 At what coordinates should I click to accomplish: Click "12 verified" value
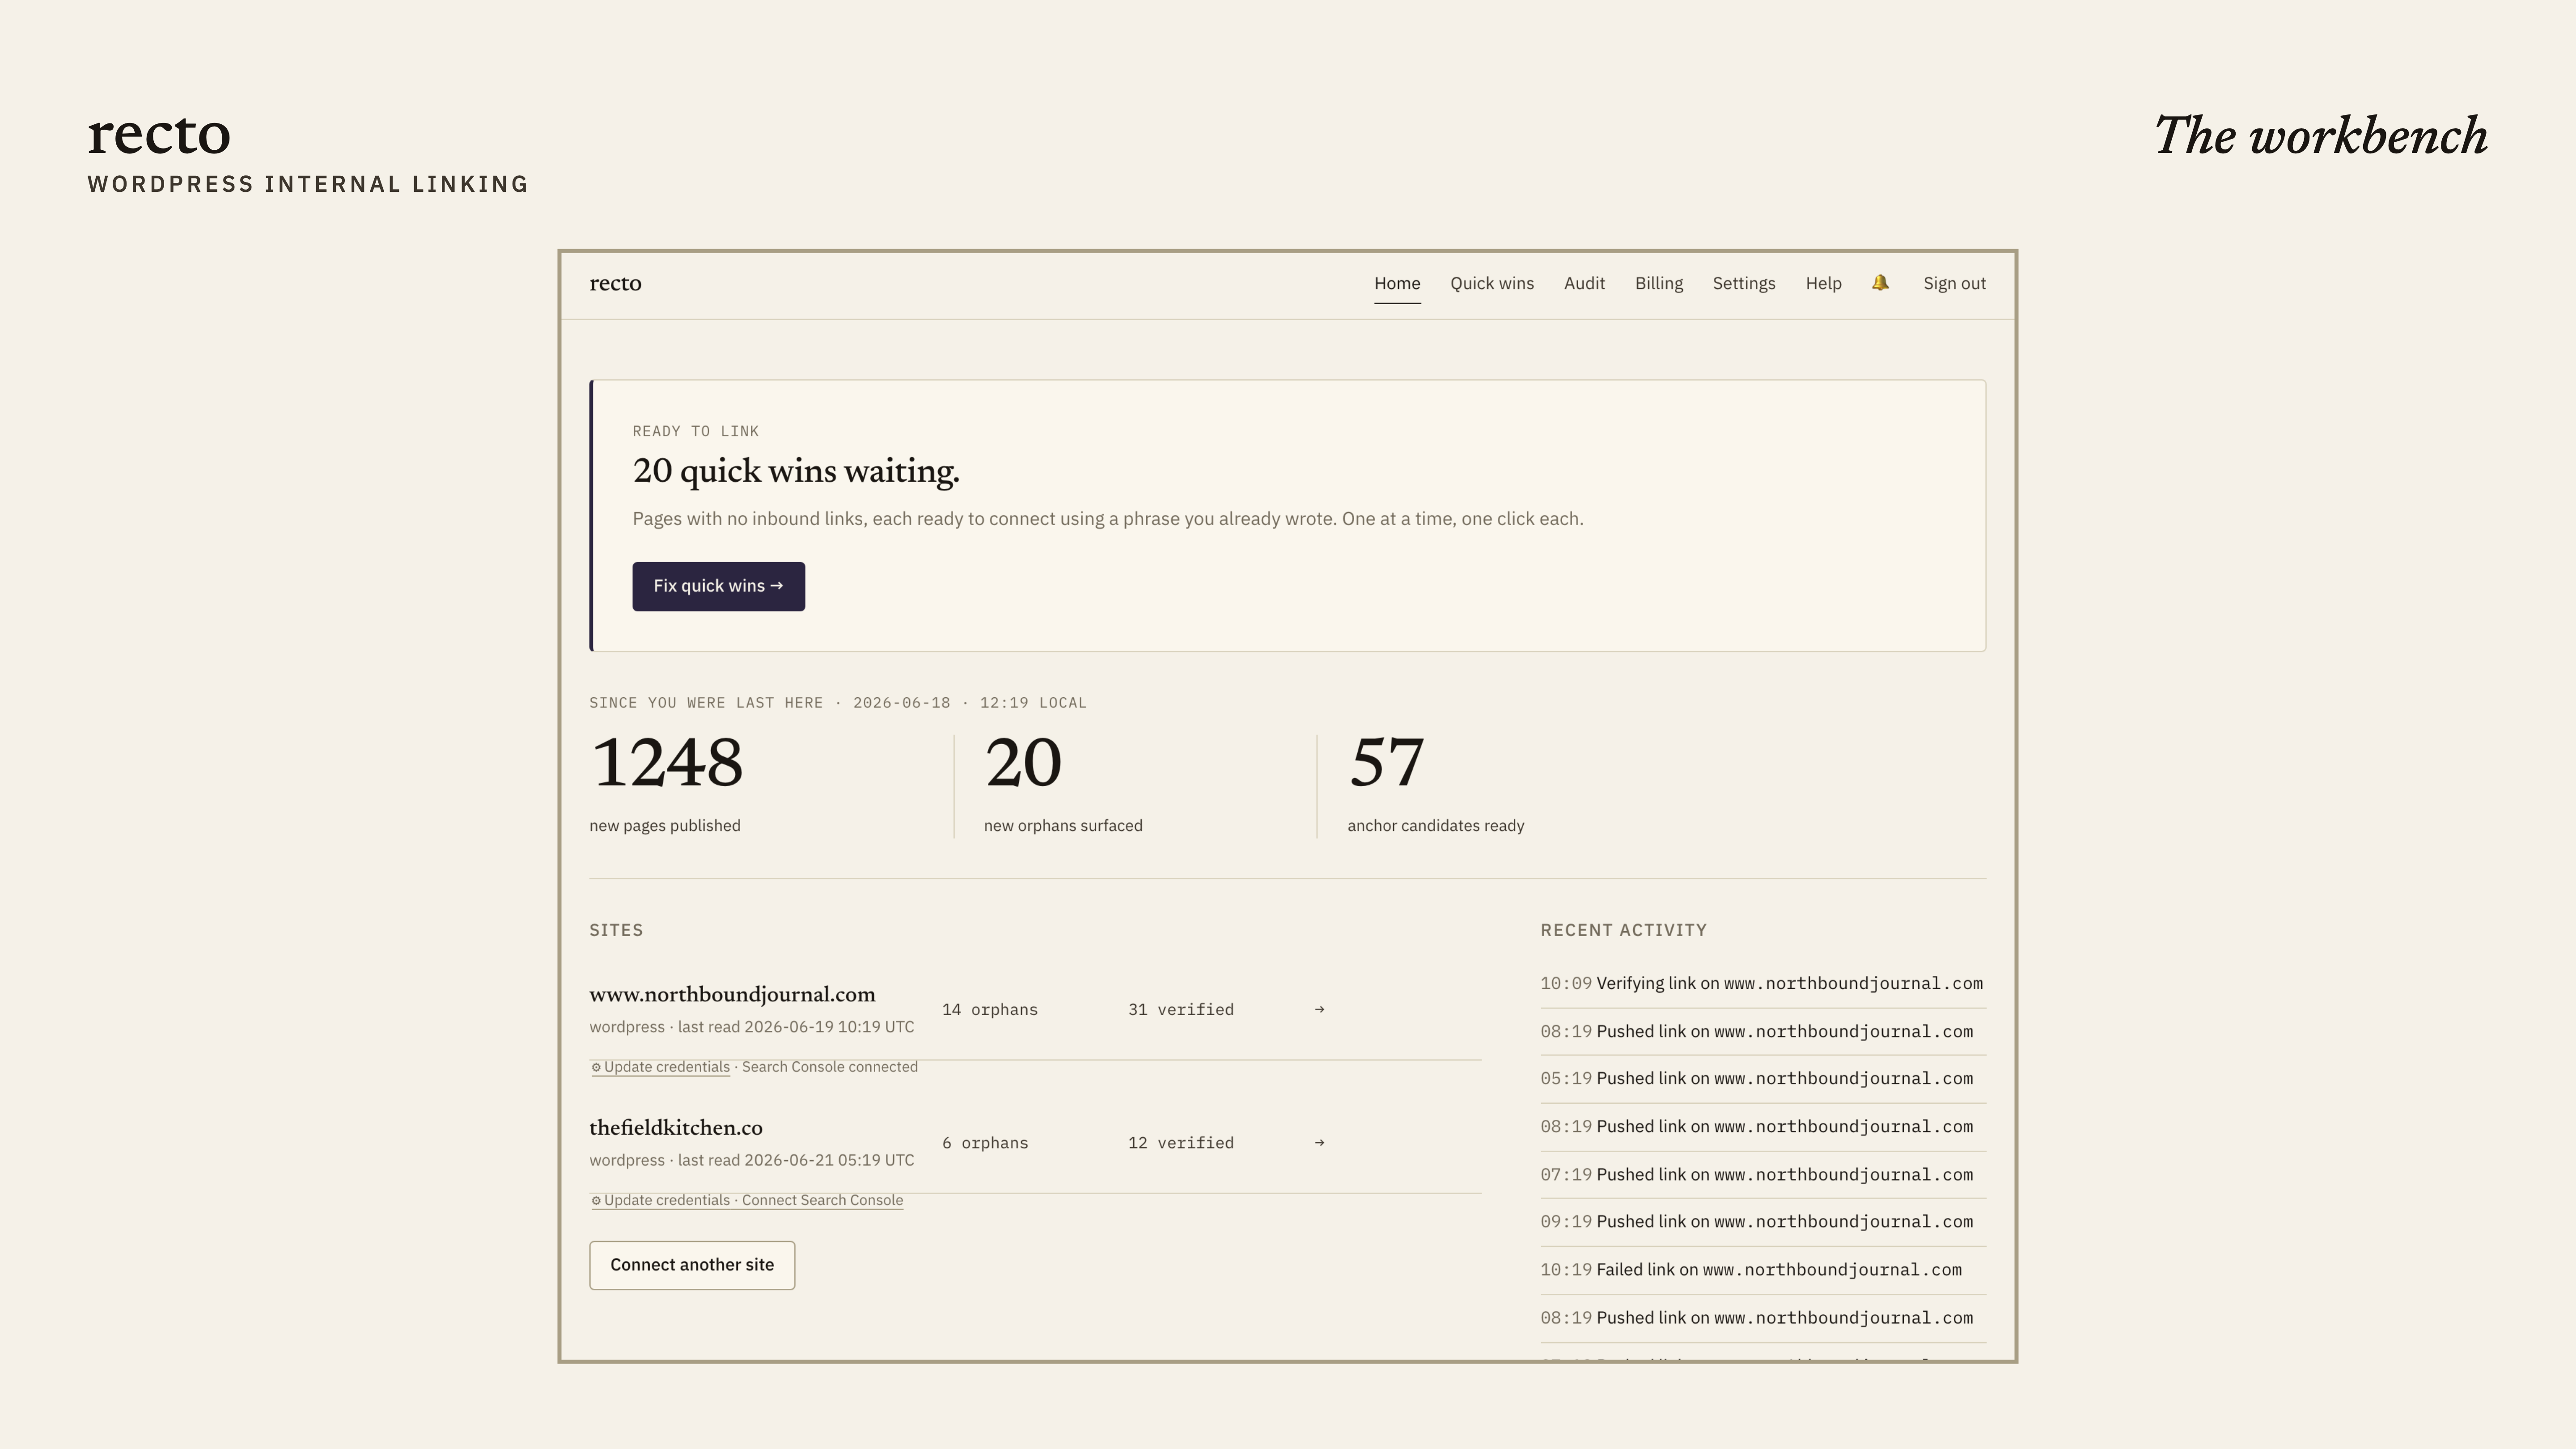(x=1181, y=1143)
